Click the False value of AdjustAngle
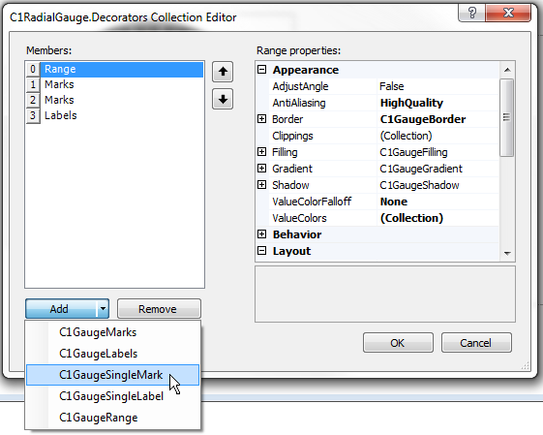The height and width of the screenshot is (435, 543). tap(392, 86)
